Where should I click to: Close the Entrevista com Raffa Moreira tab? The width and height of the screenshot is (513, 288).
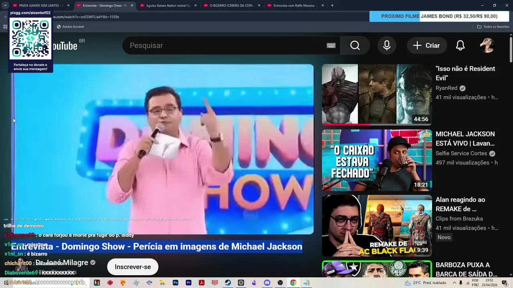(x=323, y=6)
